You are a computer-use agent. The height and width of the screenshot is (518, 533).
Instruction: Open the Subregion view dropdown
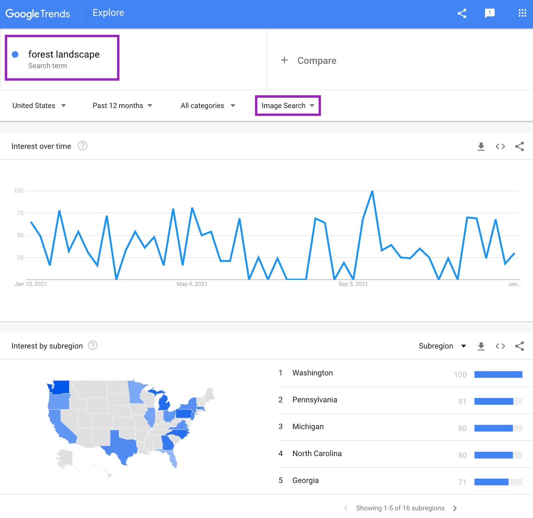(442, 346)
